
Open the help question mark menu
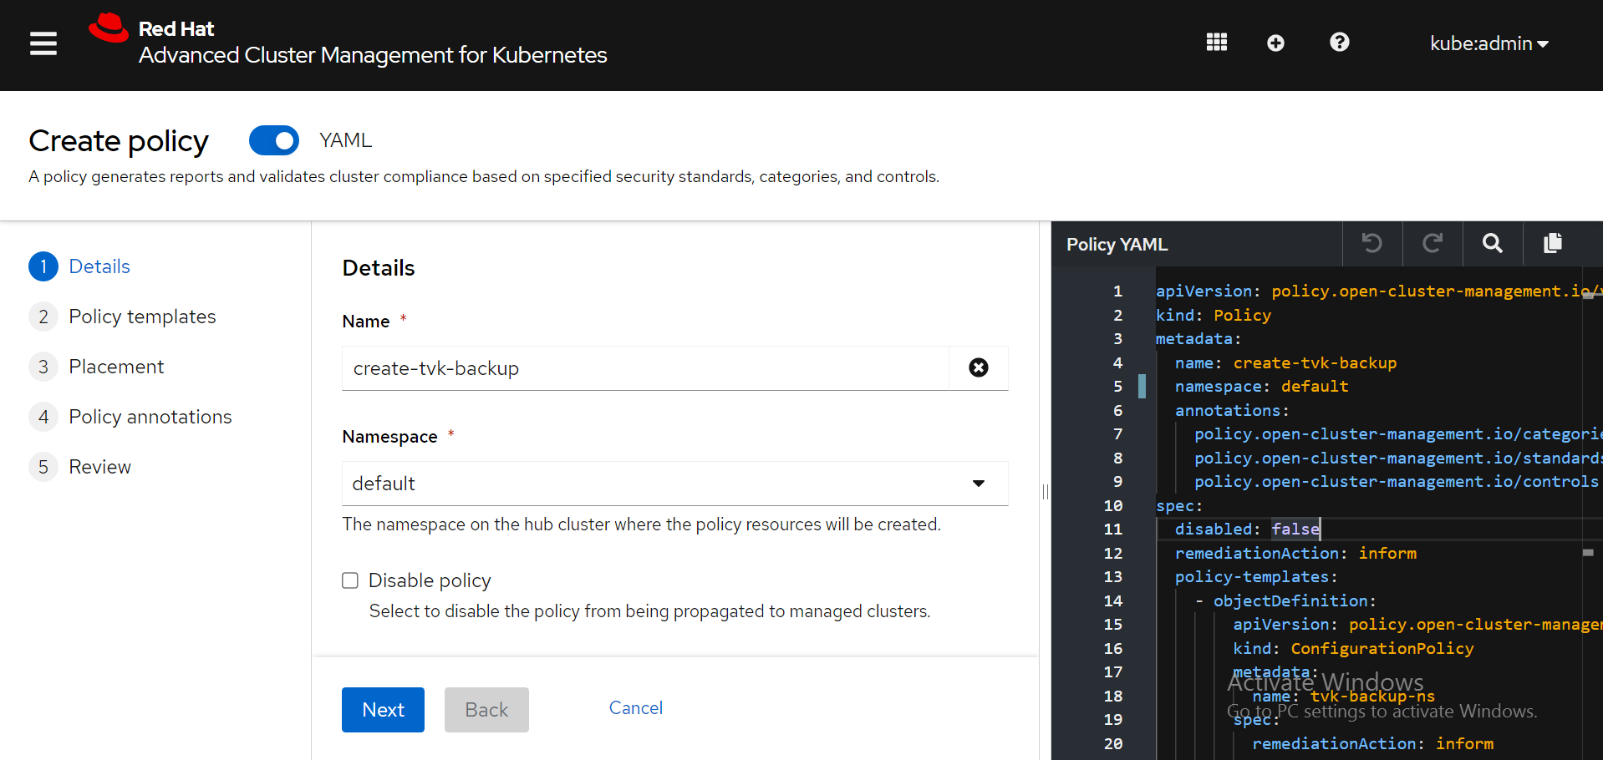point(1339,43)
